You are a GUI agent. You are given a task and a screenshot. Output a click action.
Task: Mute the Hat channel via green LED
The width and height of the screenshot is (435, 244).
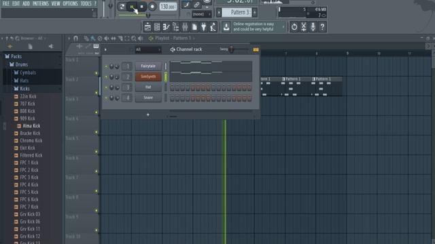point(106,87)
